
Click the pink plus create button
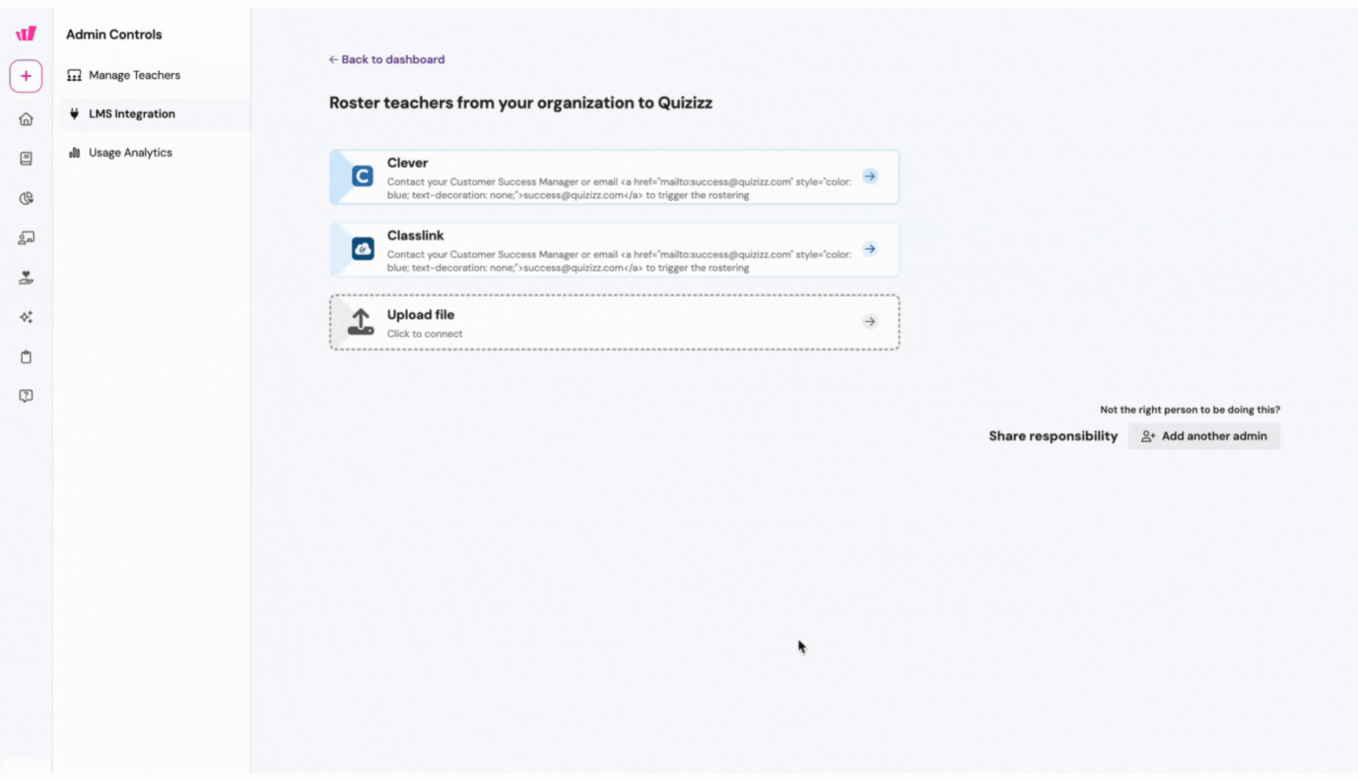[x=26, y=76]
